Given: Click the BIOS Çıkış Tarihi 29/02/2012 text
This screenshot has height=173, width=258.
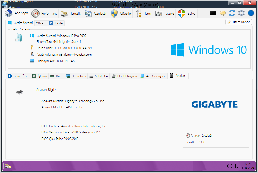Looking at the screenshot, I should coord(60,139).
